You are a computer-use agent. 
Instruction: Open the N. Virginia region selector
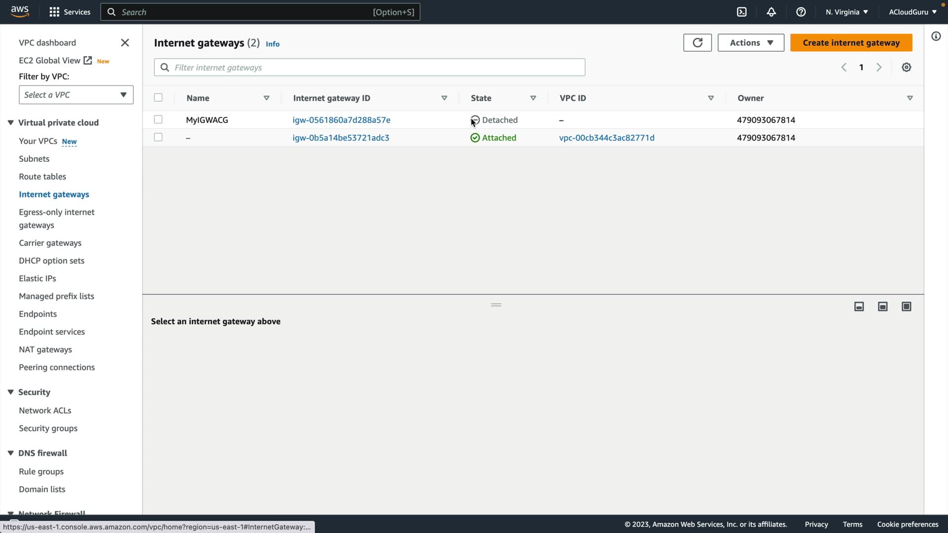[x=846, y=12]
